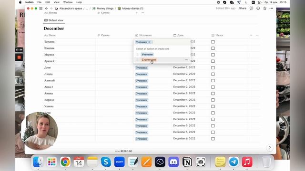Open the Help menu
Viewport: 305px width, 171px height.
79,2
